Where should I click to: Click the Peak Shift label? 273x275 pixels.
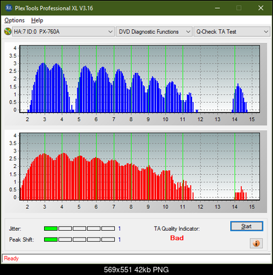click(22, 240)
